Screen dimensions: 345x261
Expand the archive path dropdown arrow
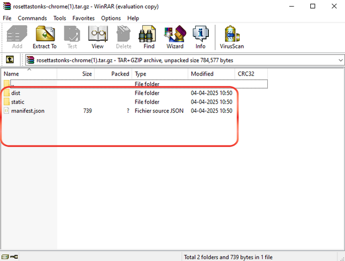point(341,60)
